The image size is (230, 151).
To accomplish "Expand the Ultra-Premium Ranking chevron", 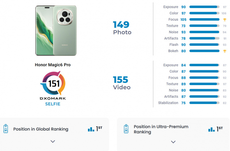I will [x=173, y=142].
